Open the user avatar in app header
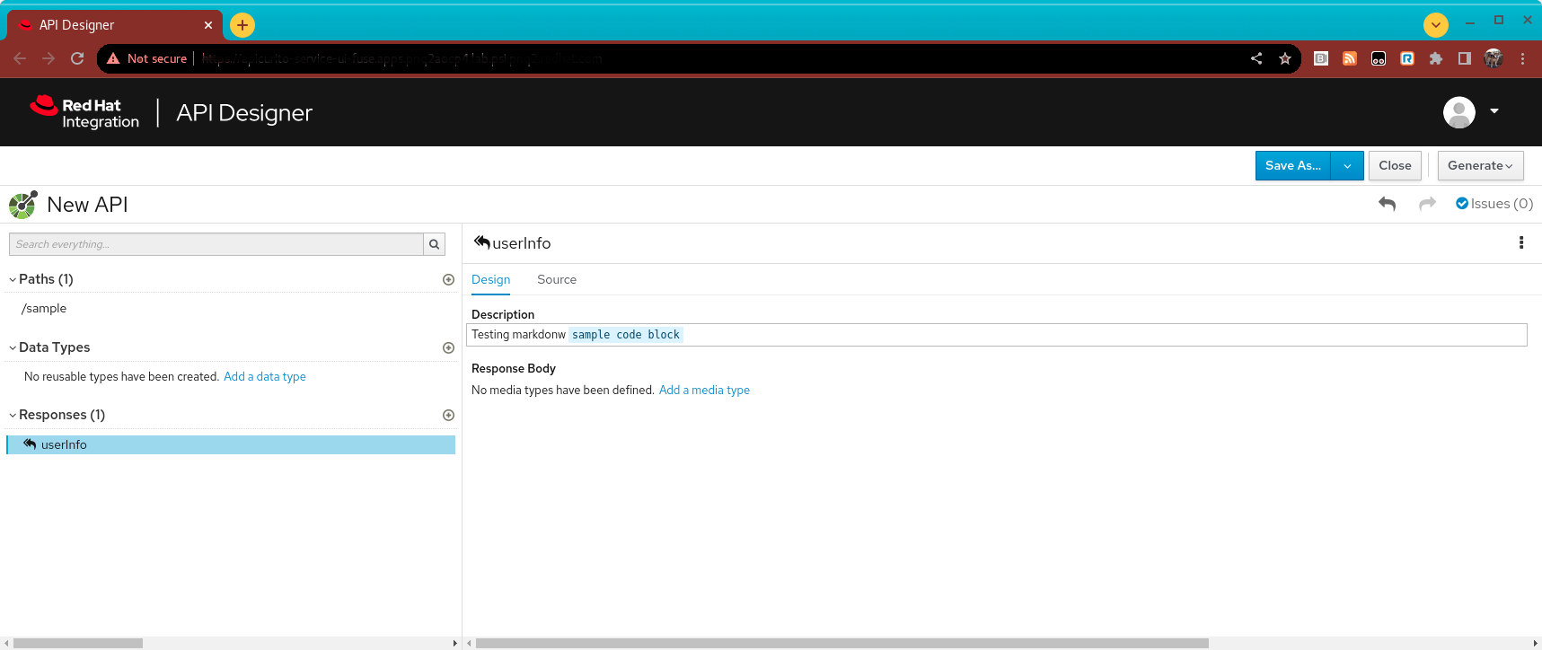 tap(1459, 112)
